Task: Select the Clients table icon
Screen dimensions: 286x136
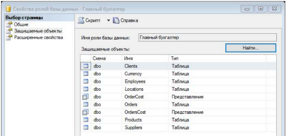Action: pyautogui.click(x=86, y=66)
